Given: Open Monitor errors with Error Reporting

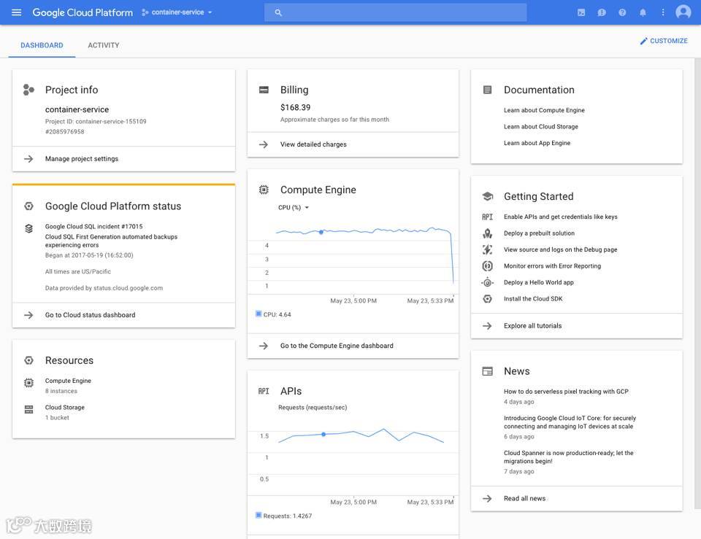Looking at the screenshot, I should click(x=552, y=266).
